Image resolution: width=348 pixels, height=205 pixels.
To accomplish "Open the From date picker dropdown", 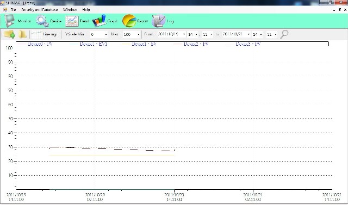I will 184,34.
